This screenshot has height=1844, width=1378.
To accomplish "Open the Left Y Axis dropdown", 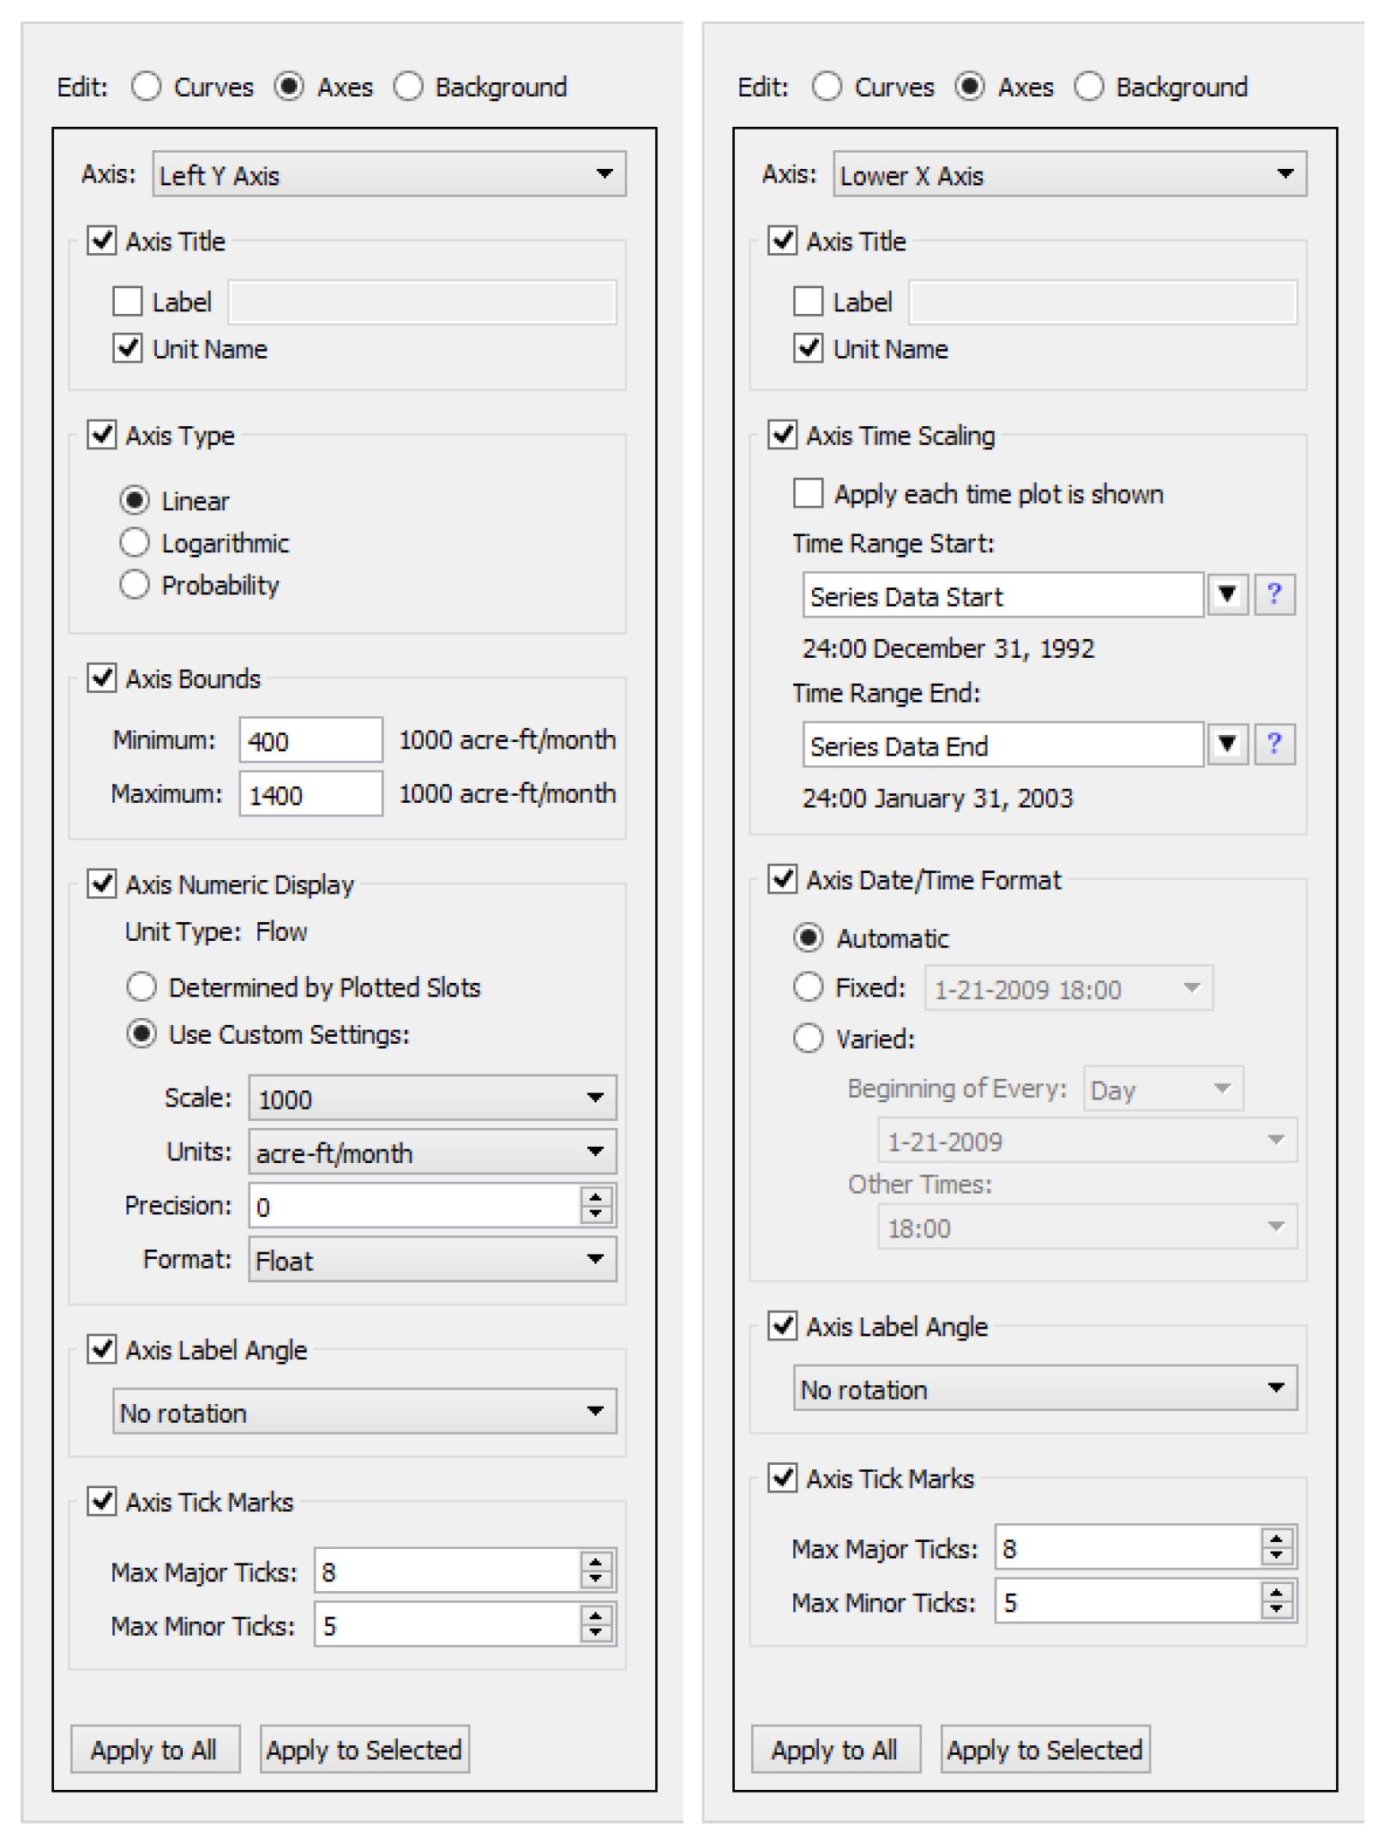I will [388, 175].
